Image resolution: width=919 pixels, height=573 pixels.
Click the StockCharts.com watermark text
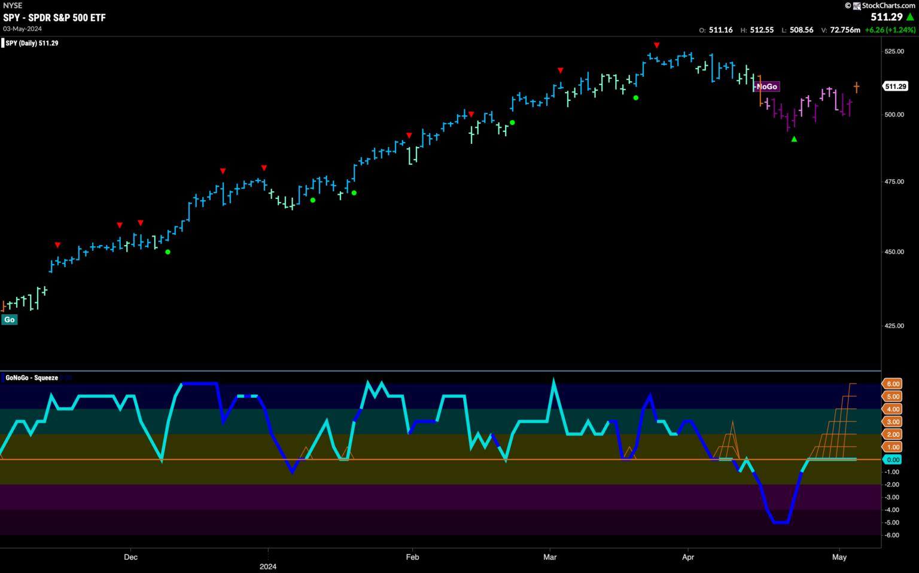coord(888,5)
